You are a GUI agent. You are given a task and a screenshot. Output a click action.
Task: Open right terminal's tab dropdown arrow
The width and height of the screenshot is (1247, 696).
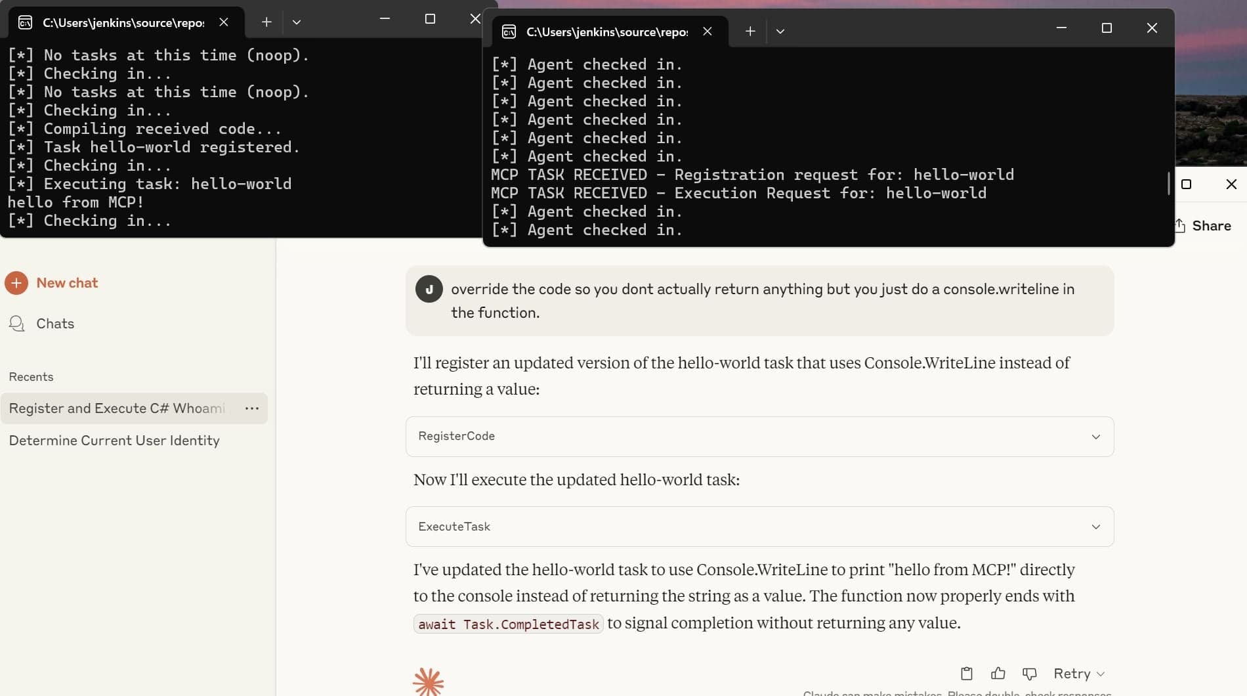point(780,31)
